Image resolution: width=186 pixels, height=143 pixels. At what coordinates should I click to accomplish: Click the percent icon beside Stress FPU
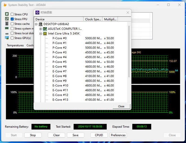(7, 19)
